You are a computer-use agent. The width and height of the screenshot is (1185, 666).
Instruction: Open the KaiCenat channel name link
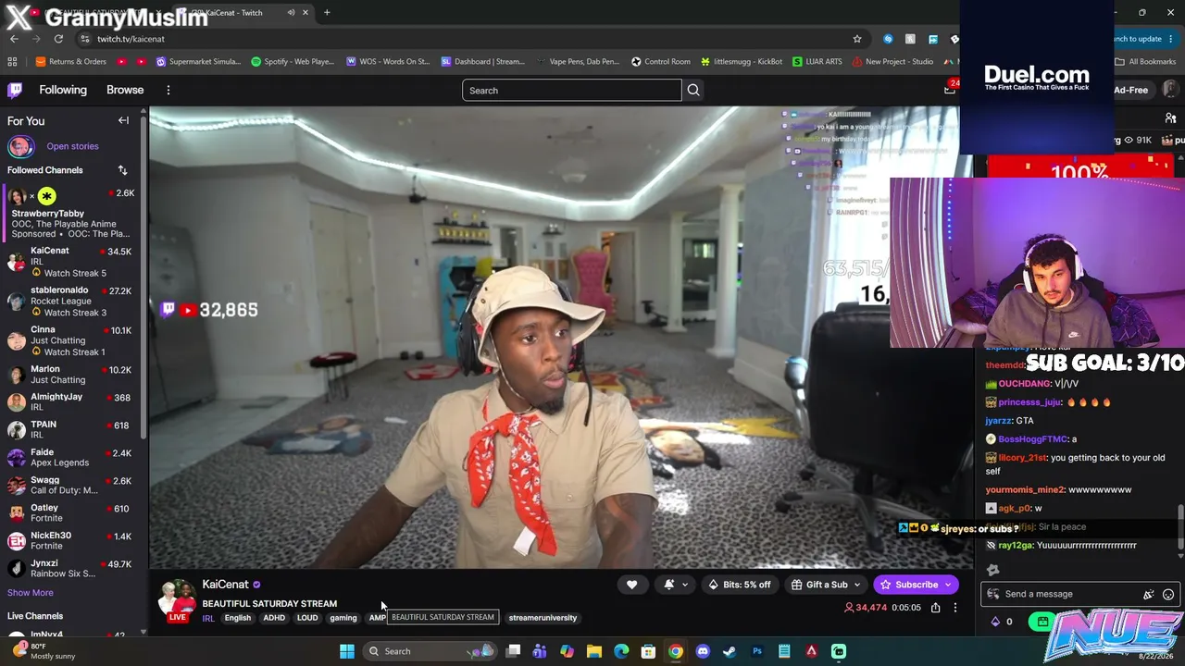[x=225, y=585]
